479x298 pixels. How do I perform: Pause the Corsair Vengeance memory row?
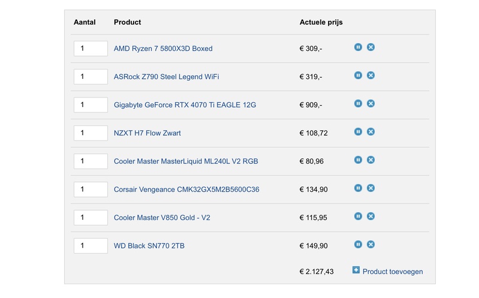click(x=358, y=188)
